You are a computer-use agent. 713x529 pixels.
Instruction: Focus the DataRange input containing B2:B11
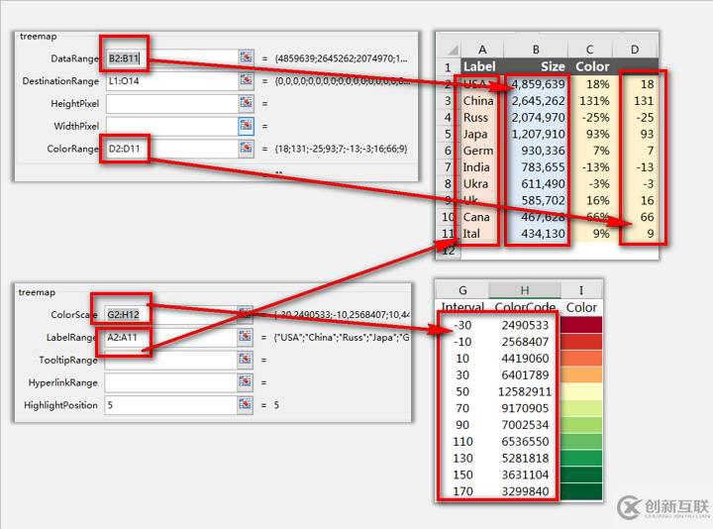[x=170, y=58]
